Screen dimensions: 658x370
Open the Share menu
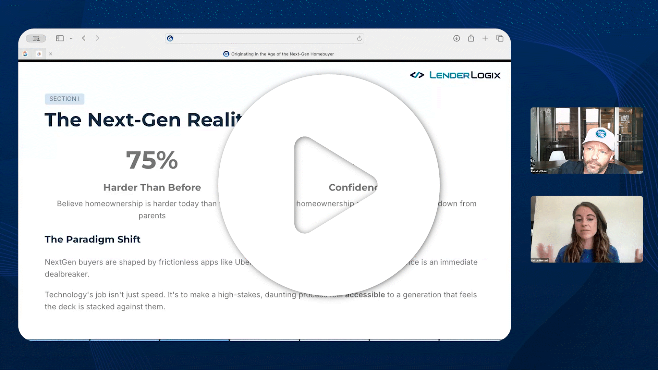click(x=471, y=38)
